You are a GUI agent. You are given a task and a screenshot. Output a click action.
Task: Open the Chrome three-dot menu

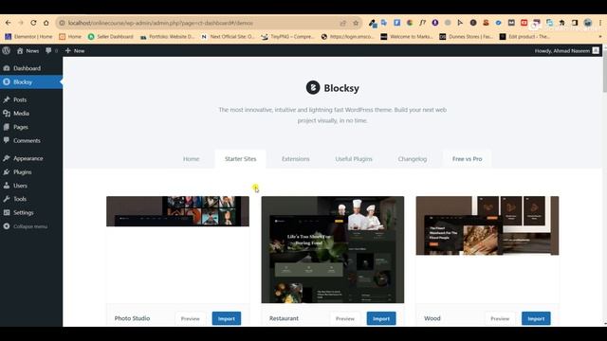click(x=600, y=23)
